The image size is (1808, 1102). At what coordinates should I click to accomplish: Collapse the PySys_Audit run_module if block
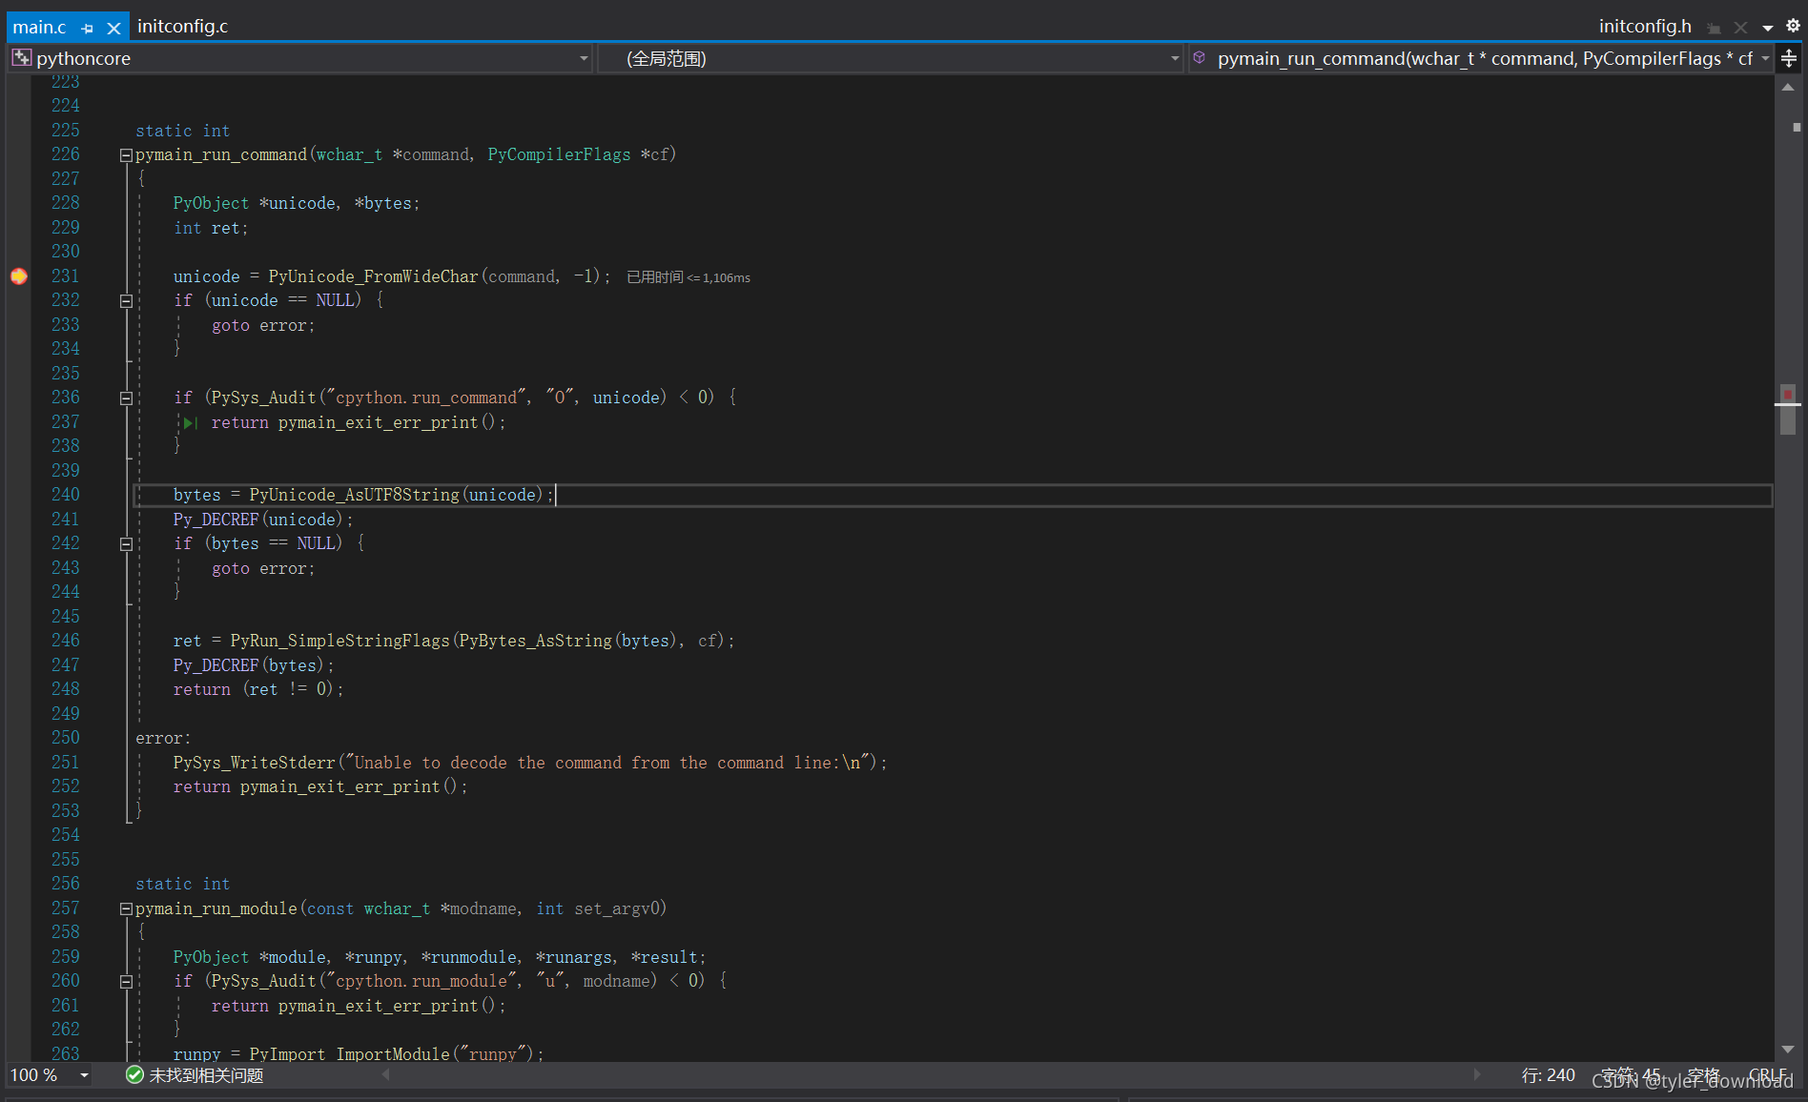point(126,982)
